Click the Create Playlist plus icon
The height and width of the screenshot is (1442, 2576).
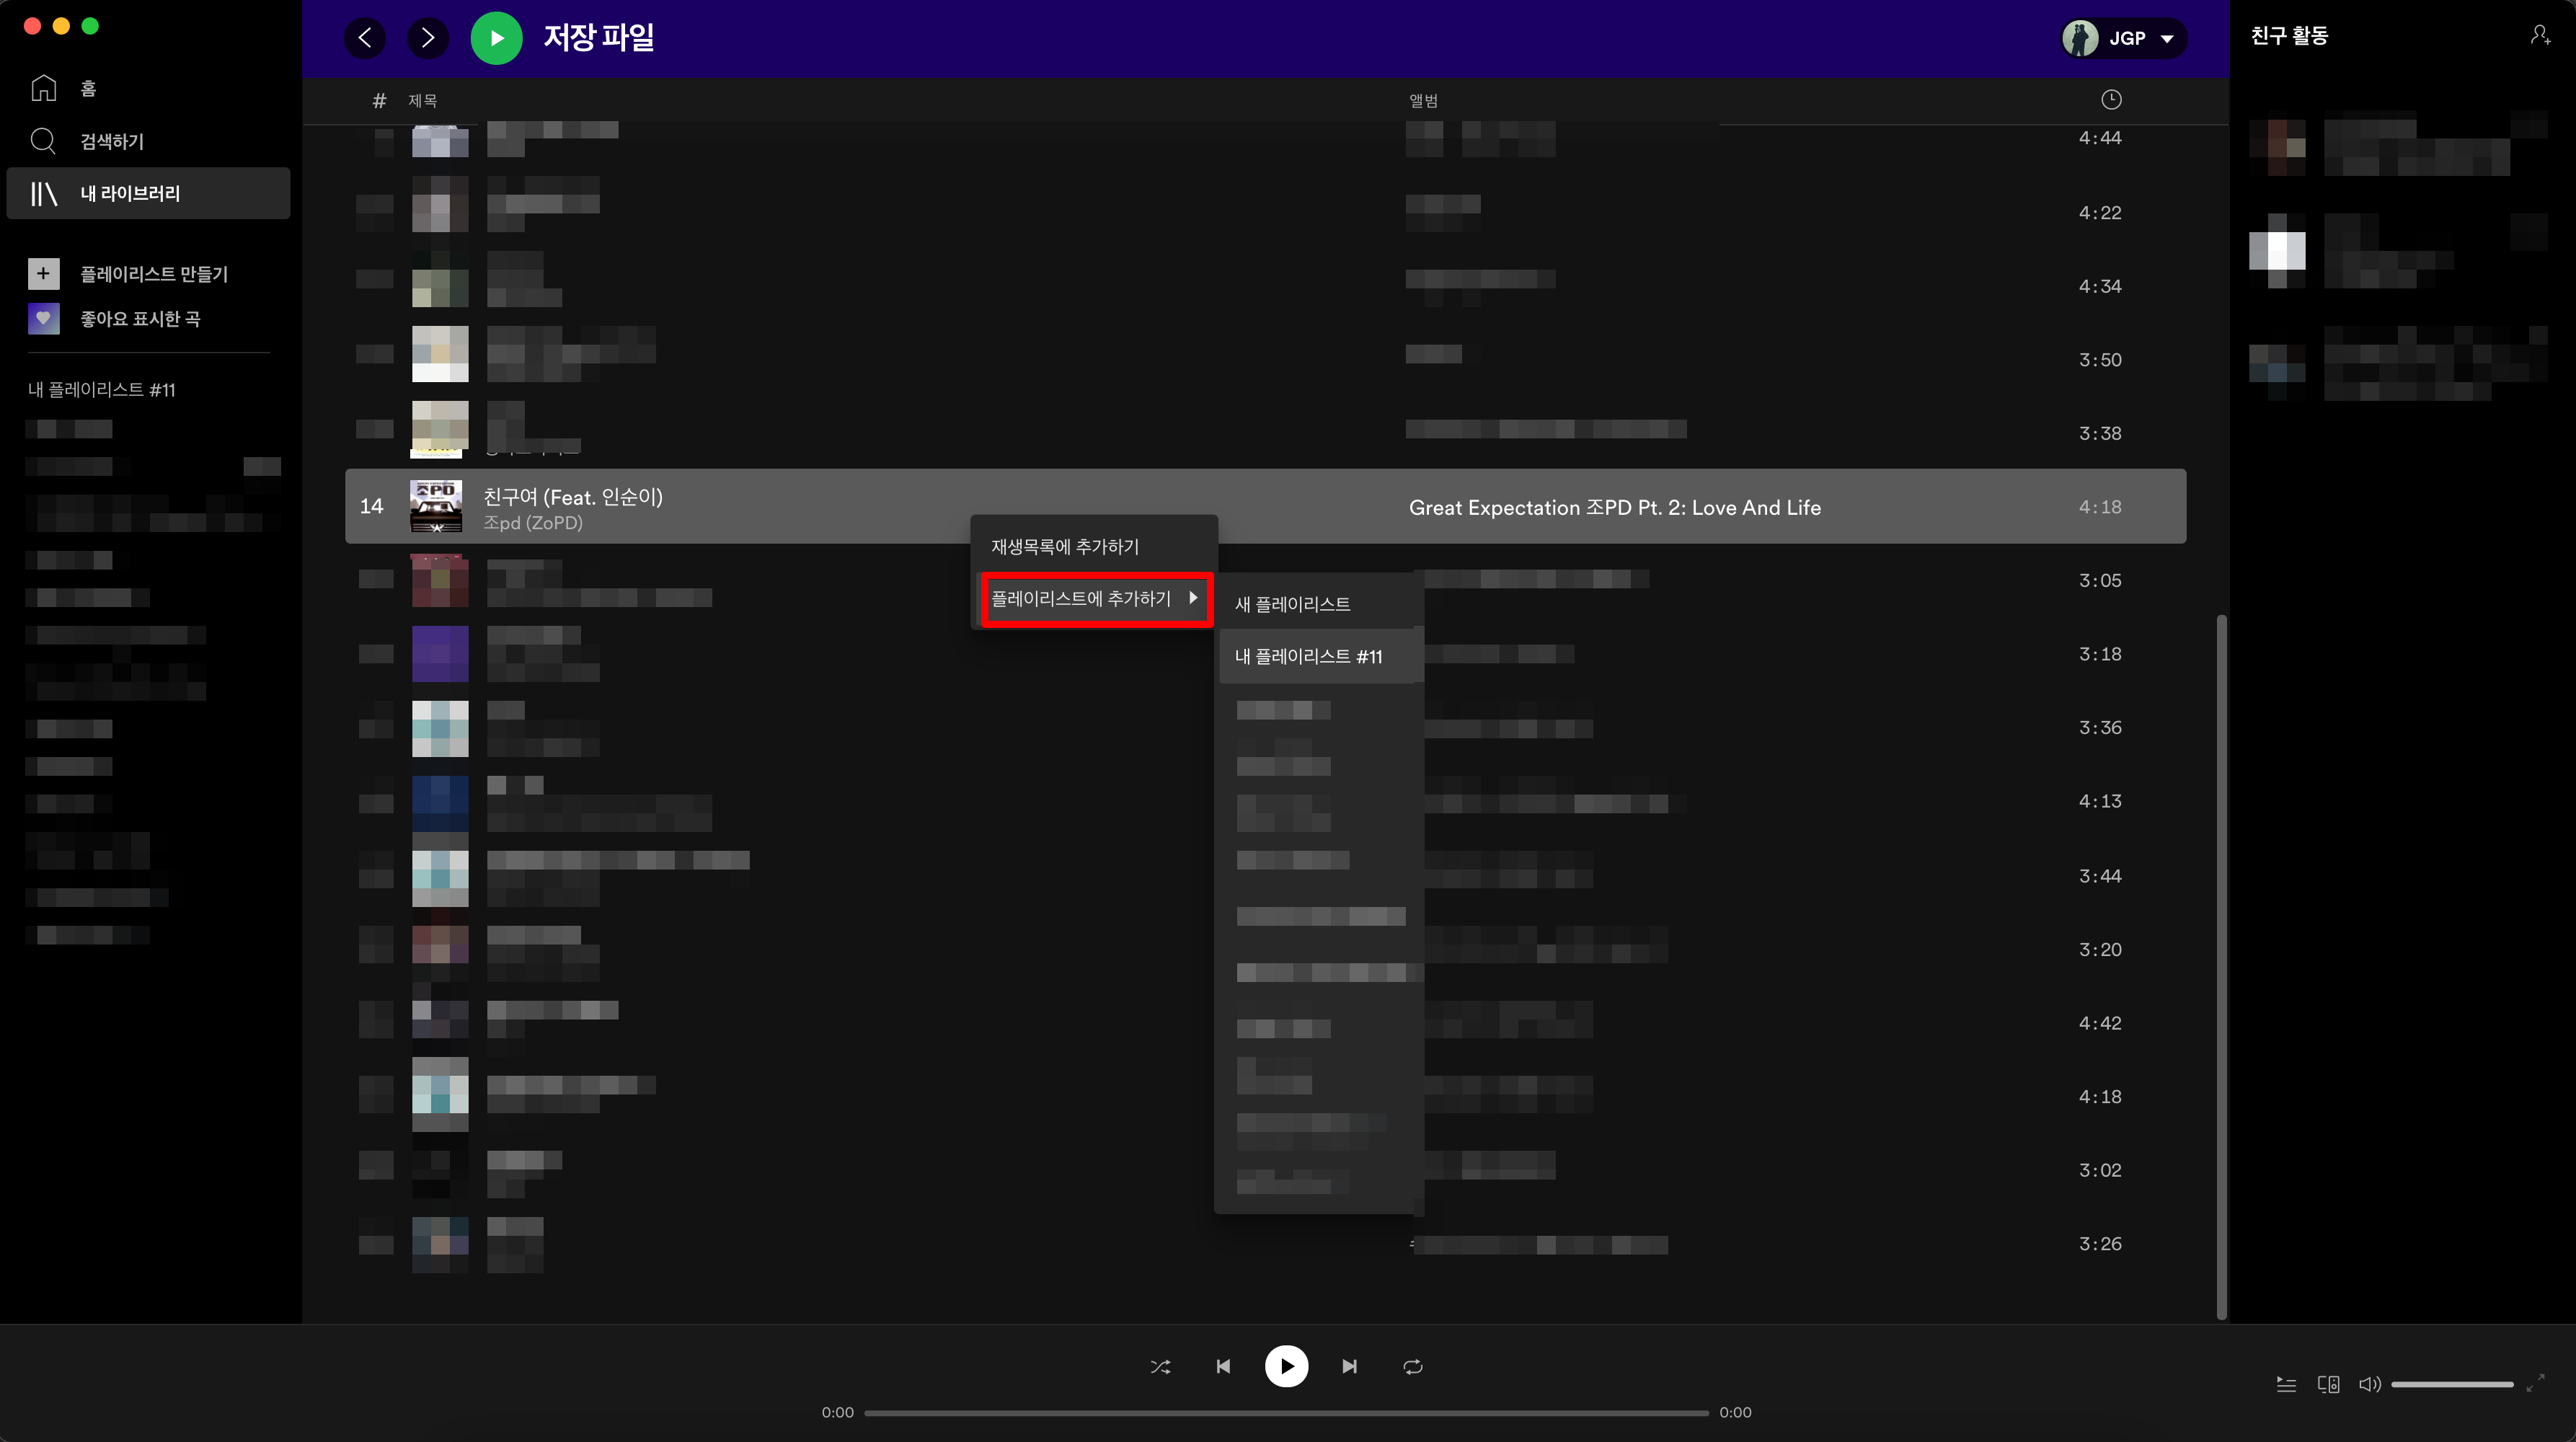pos(43,273)
